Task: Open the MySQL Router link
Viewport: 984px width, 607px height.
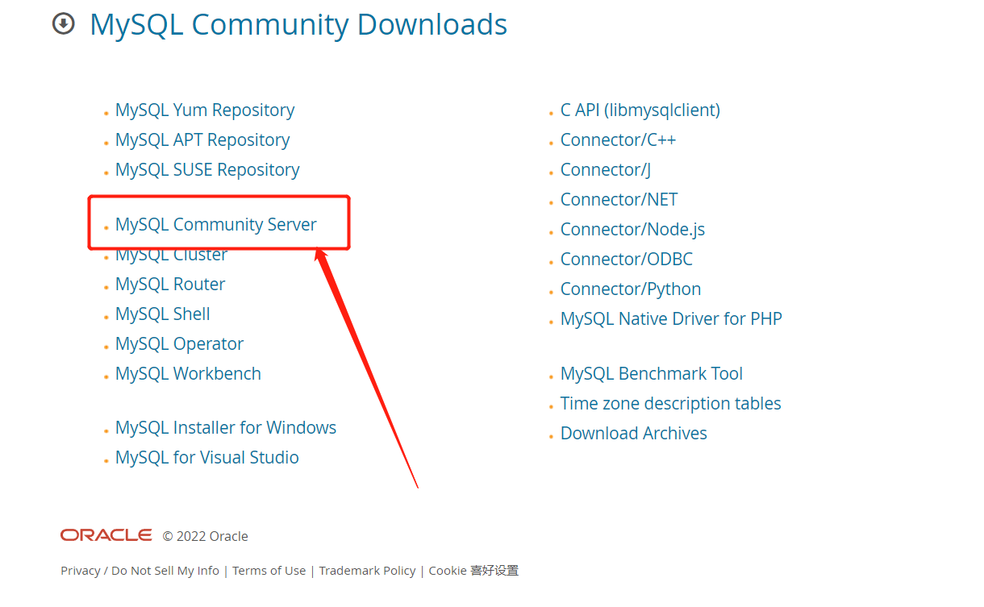Action: pyautogui.click(x=170, y=284)
